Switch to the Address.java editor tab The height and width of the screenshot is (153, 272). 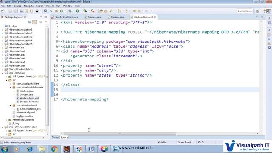(x=93, y=17)
